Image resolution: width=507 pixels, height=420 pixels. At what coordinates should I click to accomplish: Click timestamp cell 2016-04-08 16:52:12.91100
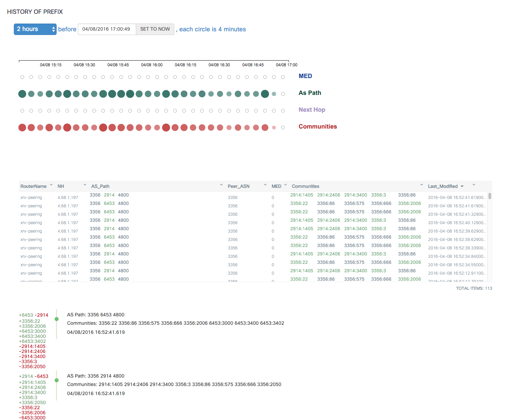pos(457,273)
